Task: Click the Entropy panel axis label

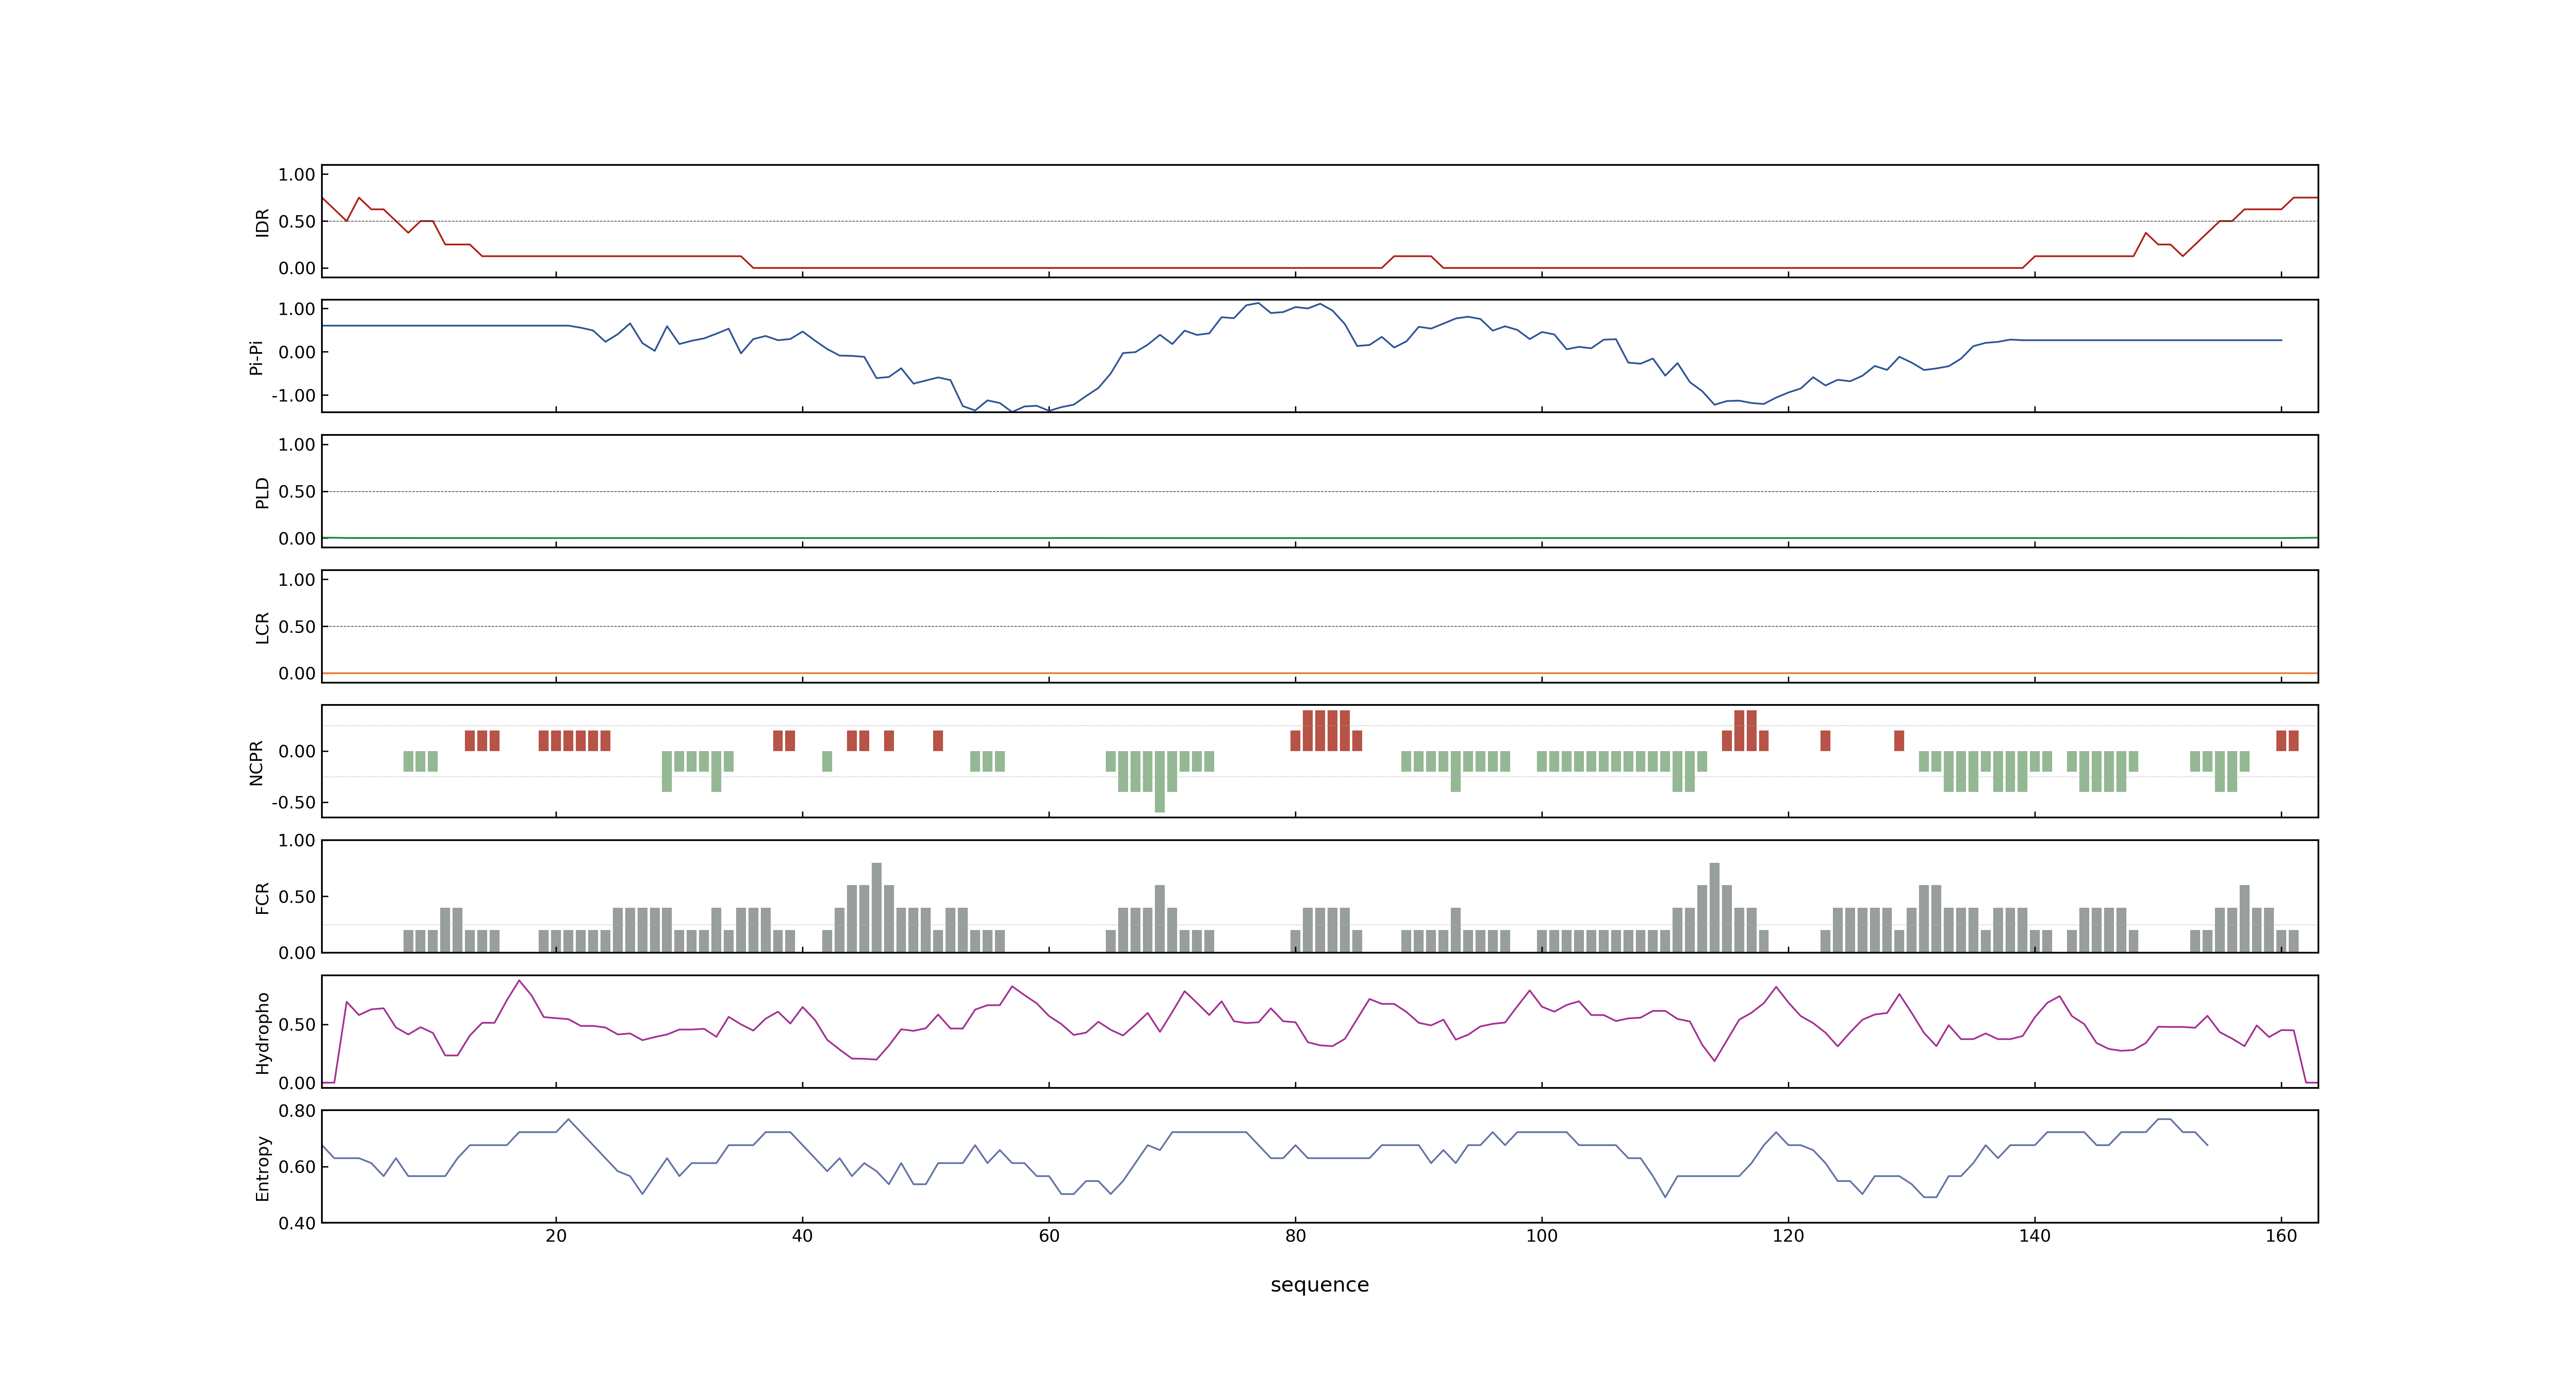Action: [262, 1168]
